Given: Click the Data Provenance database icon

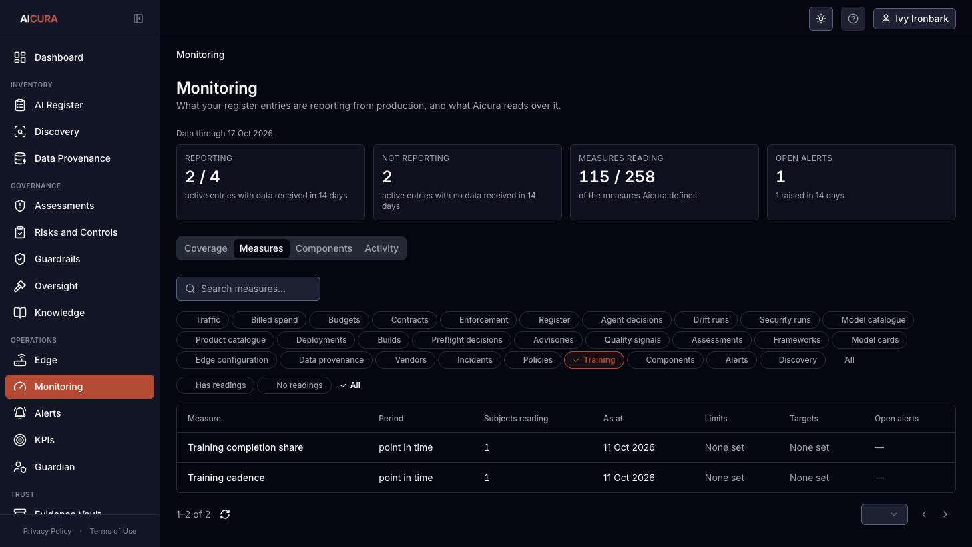Looking at the screenshot, I should click(x=20, y=158).
